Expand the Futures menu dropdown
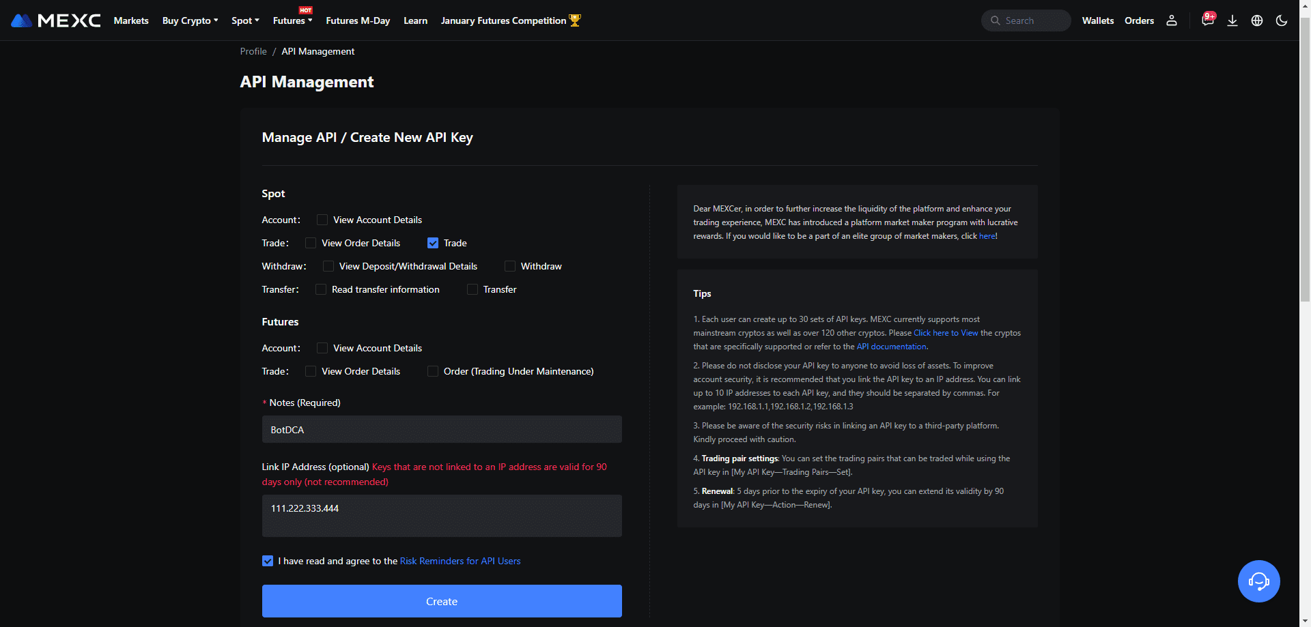This screenshot has width=1311, height=627. pyautogui.click(x=292, y=20)
